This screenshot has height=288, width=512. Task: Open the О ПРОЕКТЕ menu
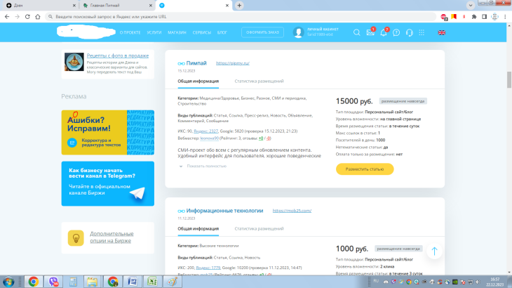tap(130, 32)
